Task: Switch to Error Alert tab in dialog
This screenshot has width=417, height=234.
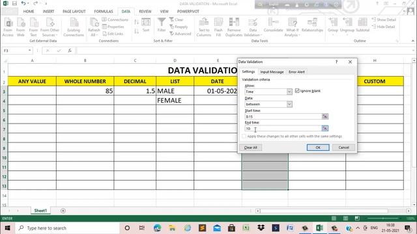Action: click(296, 72)
